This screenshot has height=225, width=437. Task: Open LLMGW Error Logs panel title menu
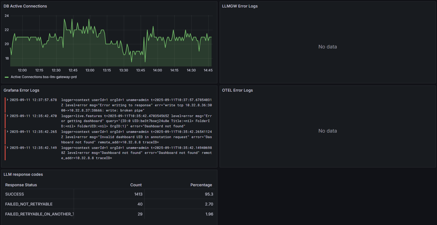pyautogui.click(x=240, y=6)
